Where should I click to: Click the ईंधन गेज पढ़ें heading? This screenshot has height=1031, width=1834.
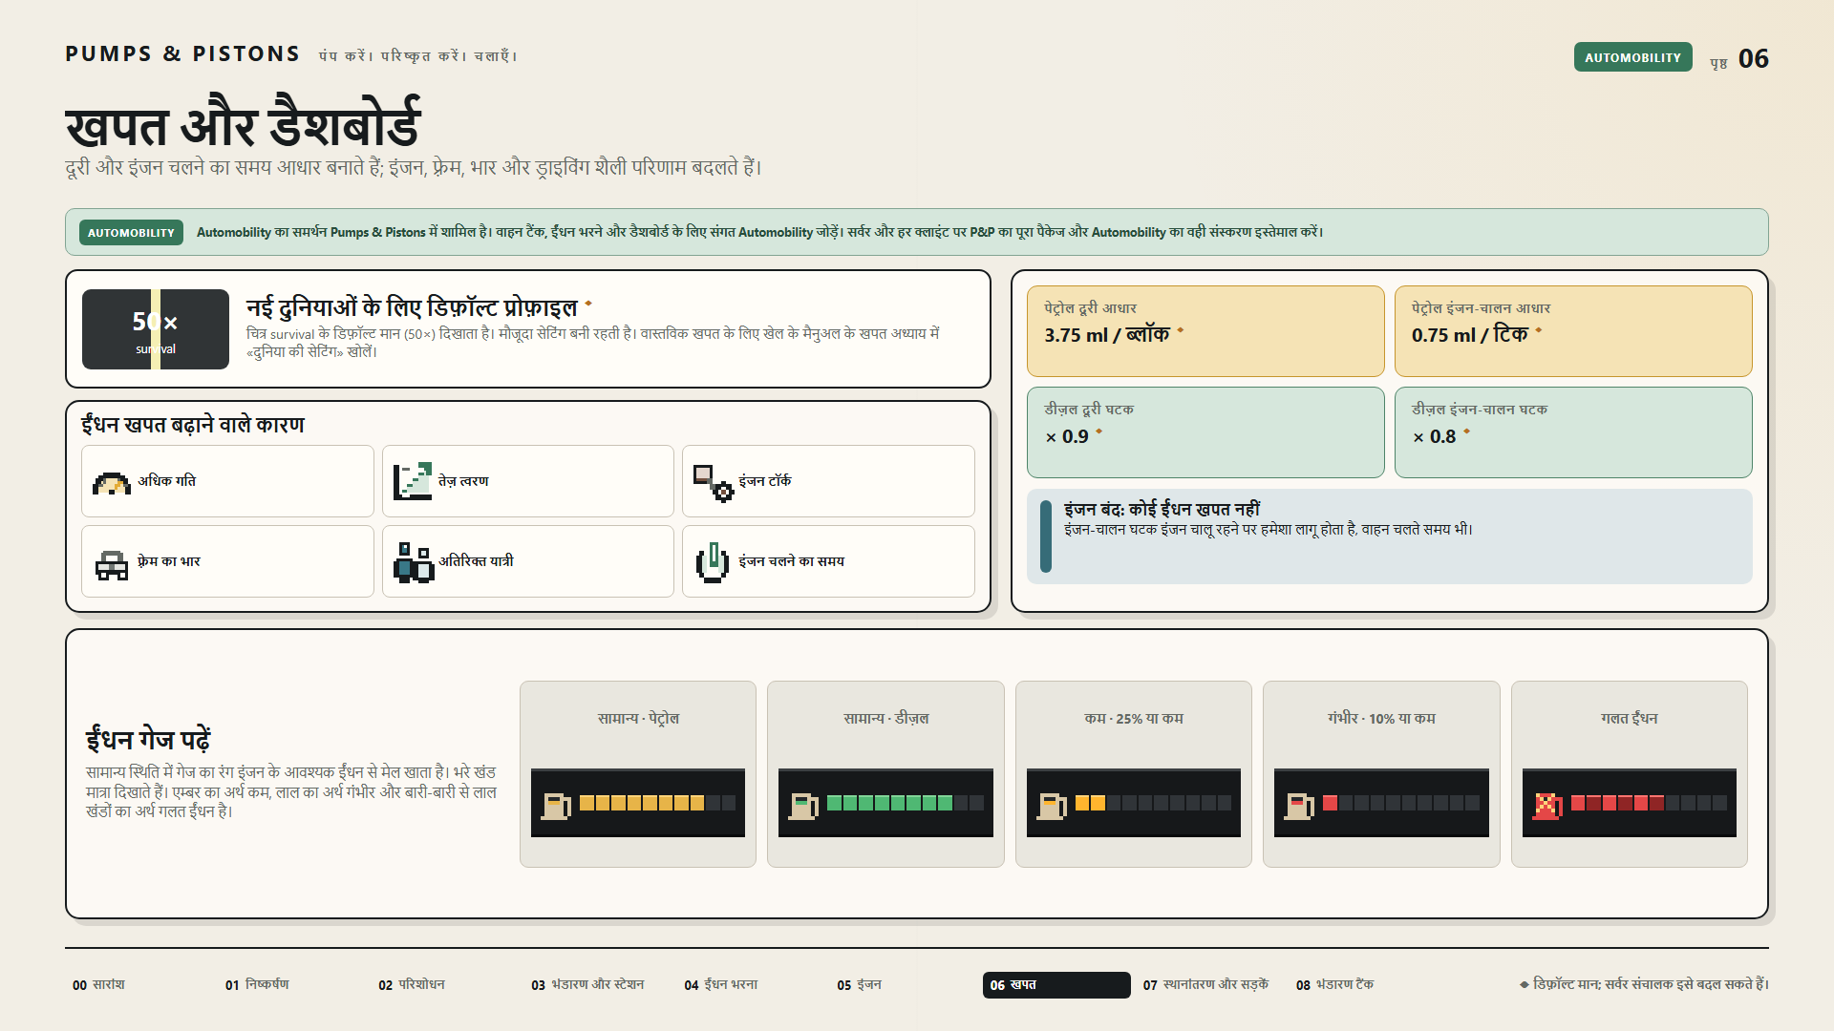coord(148,739)
